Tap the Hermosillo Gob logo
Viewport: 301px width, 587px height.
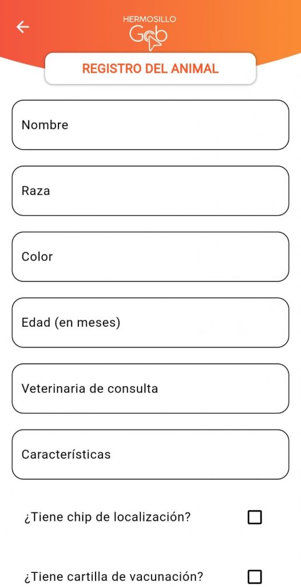coord(149,33)
